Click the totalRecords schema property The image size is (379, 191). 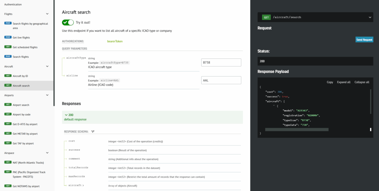pyautogui.click(x=78, y=167)
